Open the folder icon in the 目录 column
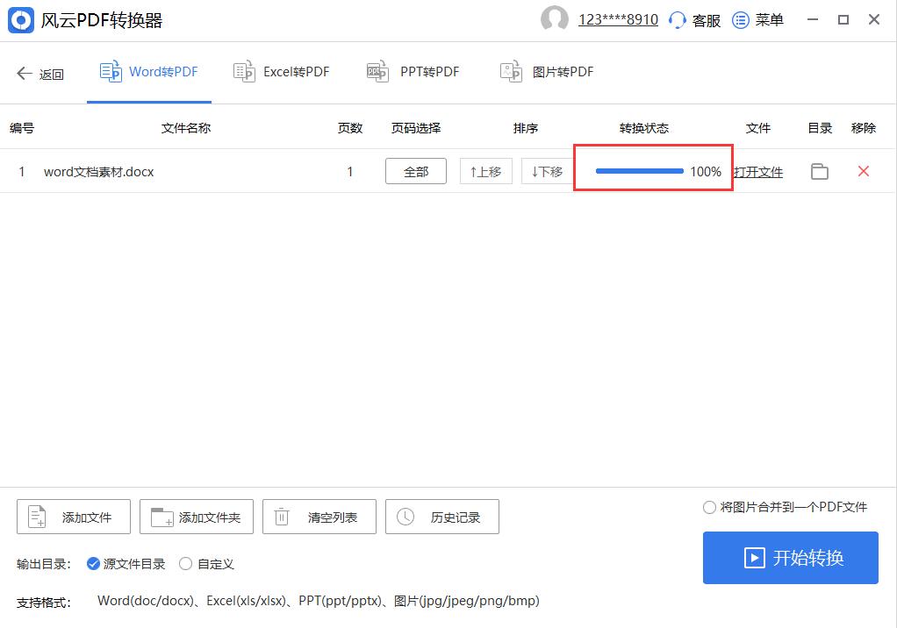 819,172
